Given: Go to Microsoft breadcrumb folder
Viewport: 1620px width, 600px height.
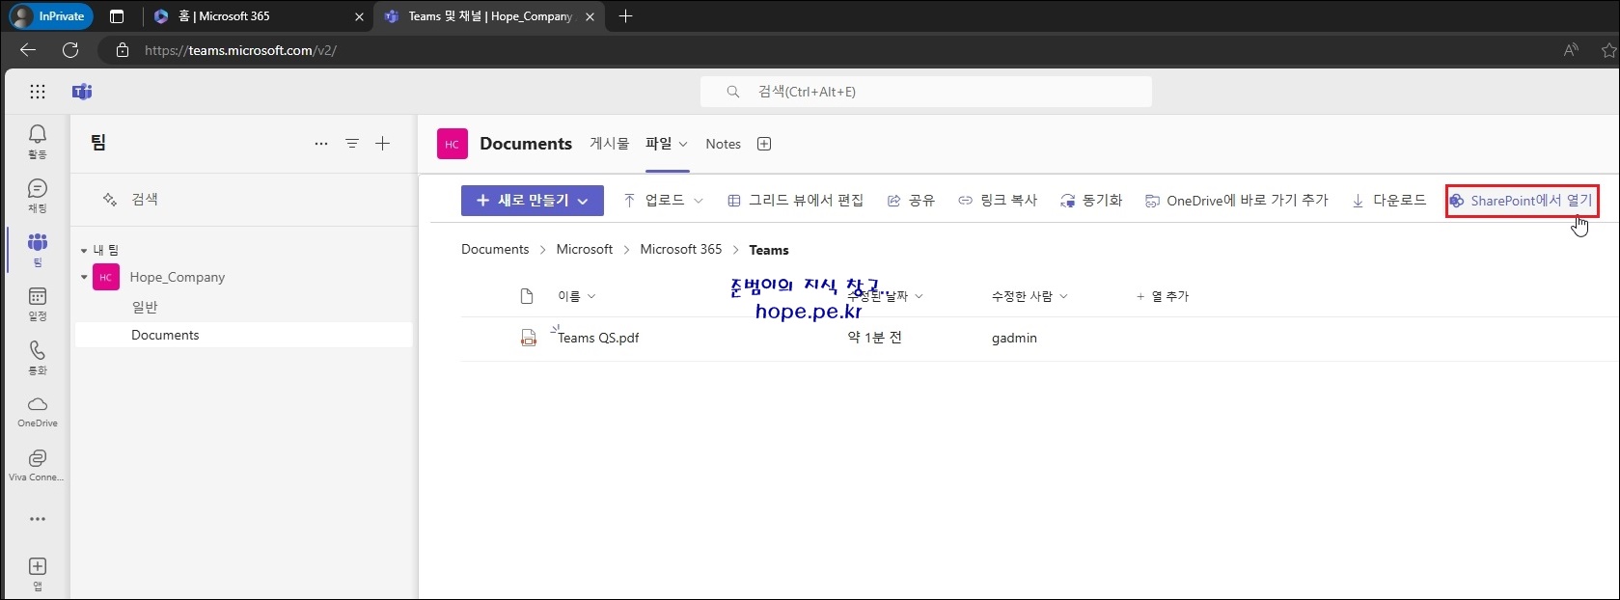Looking at the screenshot, I should pos(584,250).
